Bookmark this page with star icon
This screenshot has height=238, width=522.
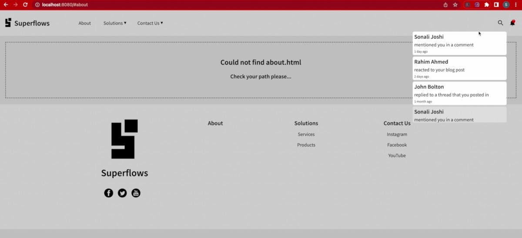(455, 5)
